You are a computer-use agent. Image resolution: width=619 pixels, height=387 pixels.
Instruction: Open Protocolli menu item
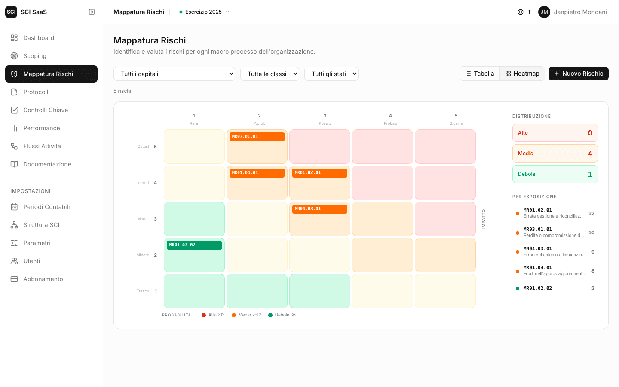[51, 92]
